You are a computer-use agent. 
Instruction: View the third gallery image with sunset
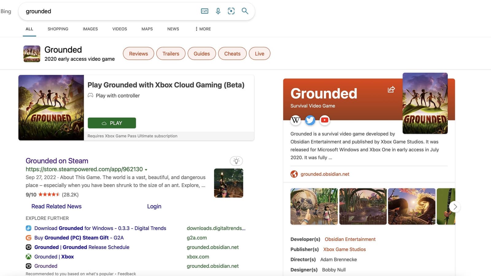click(x=412, y=206)
